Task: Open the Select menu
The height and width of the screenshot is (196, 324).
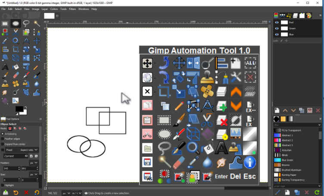Action: [x=18, y=9]
